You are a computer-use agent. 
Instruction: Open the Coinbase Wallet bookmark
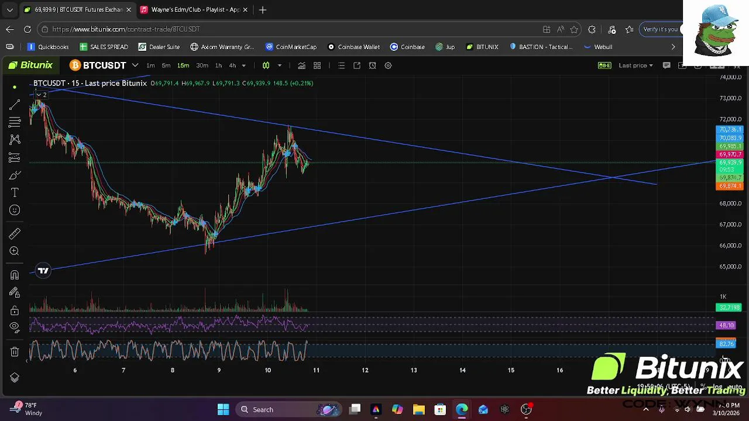pyautogui.click(x=353, y=47)
